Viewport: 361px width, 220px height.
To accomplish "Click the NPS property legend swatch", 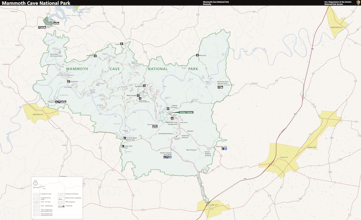I will click(x=61, y=202).
